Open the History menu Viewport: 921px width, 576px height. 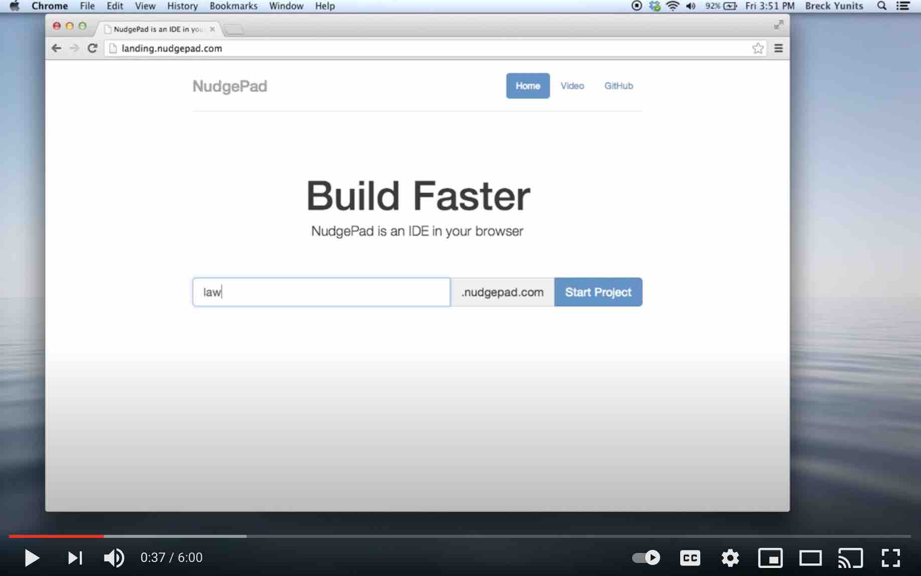(x=182, y=6)
